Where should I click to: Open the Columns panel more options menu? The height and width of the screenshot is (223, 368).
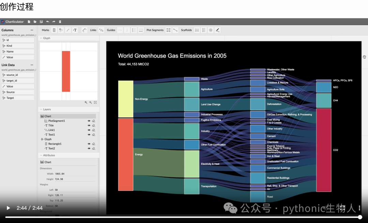click(x=32, y=30)
